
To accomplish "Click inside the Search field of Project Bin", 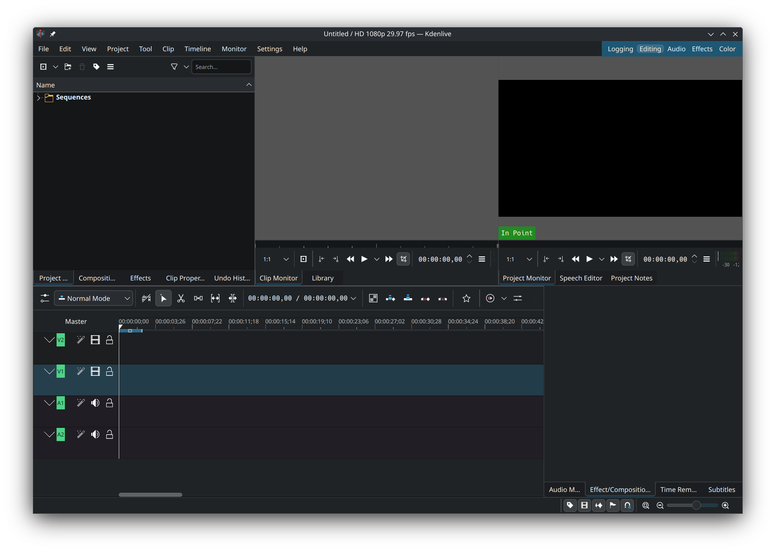I will (x=221, y=67).
